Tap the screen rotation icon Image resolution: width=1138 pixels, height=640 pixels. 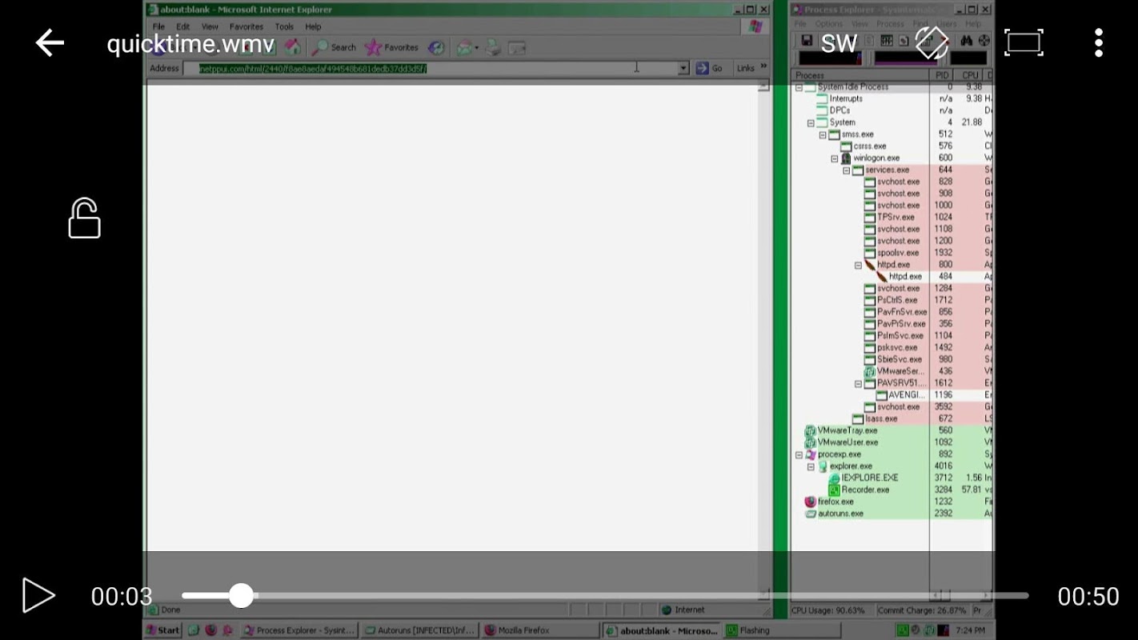tap(932, 43)
